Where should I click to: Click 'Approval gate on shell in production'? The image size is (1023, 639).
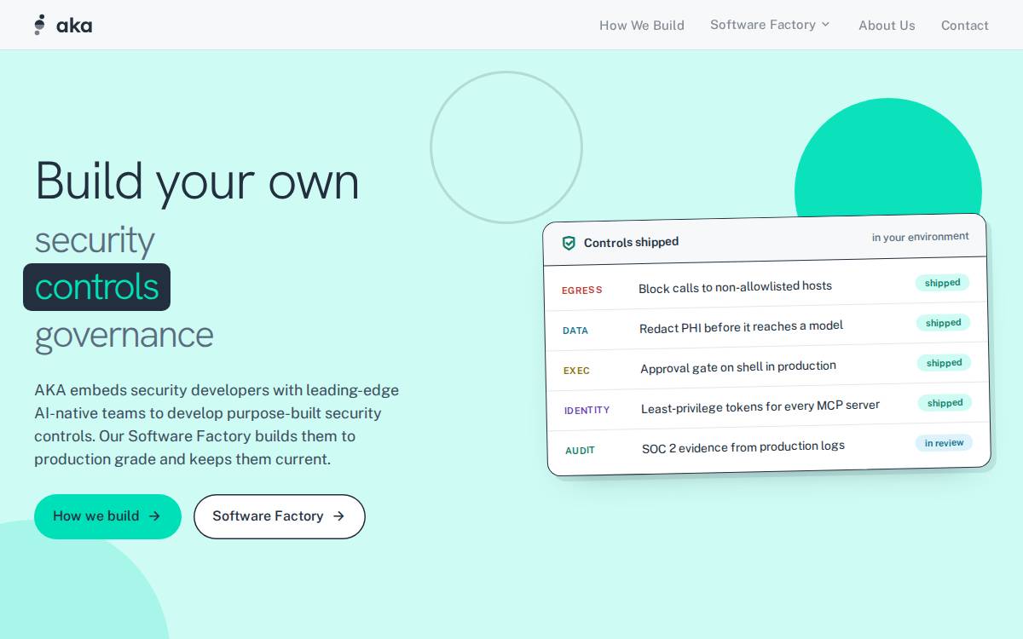pos(738,367)
